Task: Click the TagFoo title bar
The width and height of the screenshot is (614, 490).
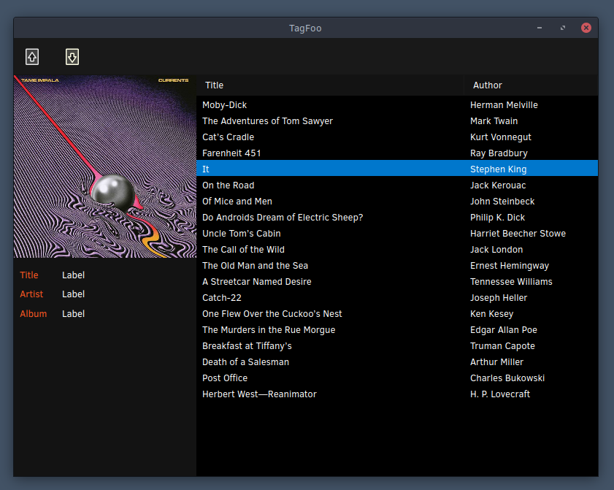Action: click(305, 28)
